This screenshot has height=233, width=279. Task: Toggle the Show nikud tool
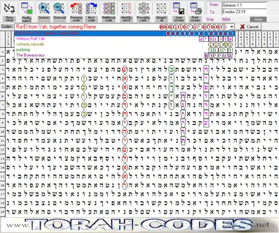pyautogui.click(x=9, y=12)
